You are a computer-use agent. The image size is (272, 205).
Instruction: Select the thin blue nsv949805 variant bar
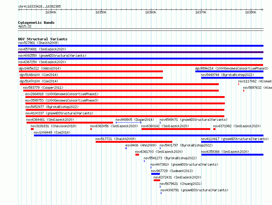tap(128, 123)
